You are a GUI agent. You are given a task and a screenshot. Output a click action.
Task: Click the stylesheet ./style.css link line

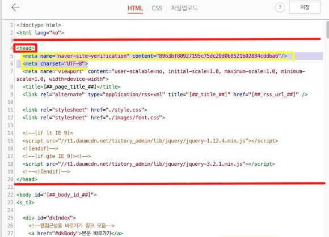tap(85, 110)
